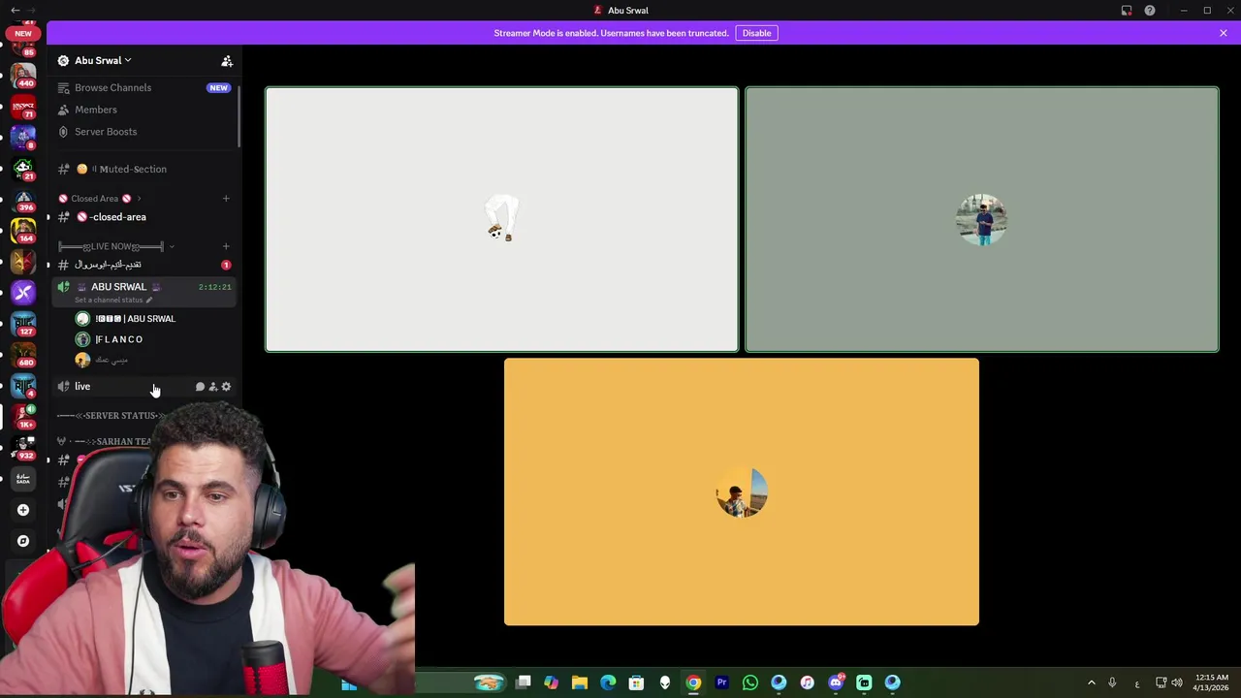Open Google Chrome from taskbar
The width and height of the screenshot is (1241, 698).
click(x=693, y=682)
